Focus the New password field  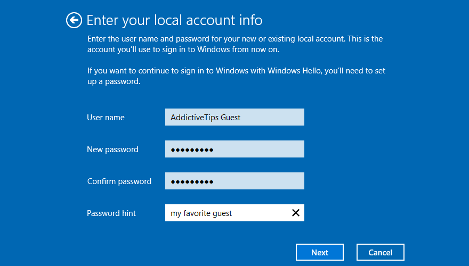[234, 149]
